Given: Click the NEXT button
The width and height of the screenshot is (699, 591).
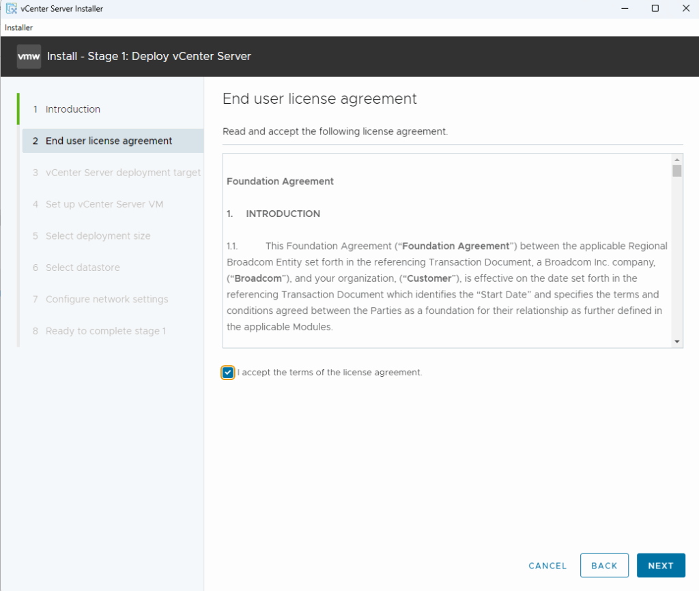Looking at the screenshot, I should (661, 566).
